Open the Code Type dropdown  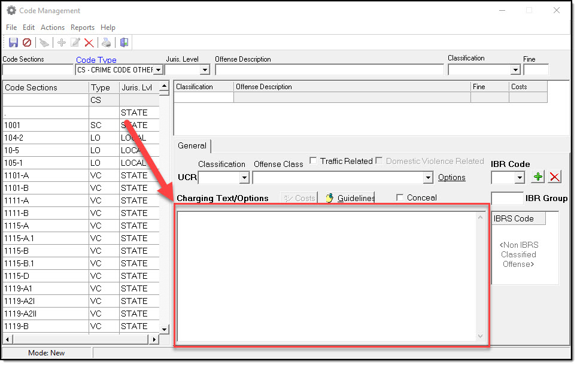[158, 70]
